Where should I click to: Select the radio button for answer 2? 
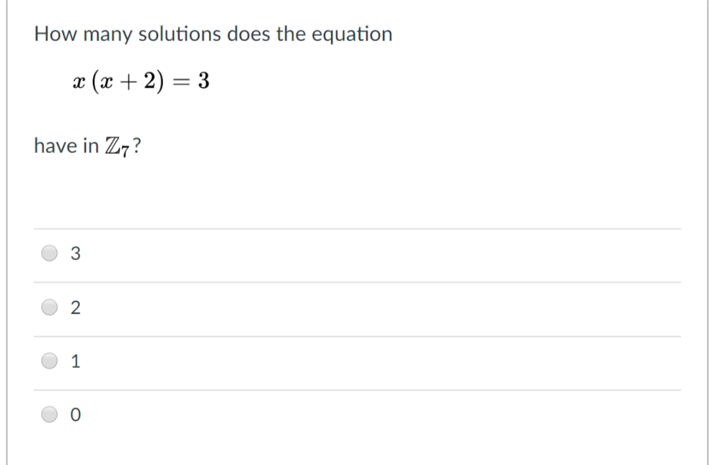48,307
